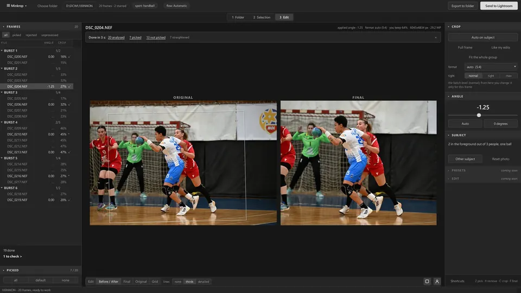
Task: Collapse the BURST 1 group
Action: (2, 51)
